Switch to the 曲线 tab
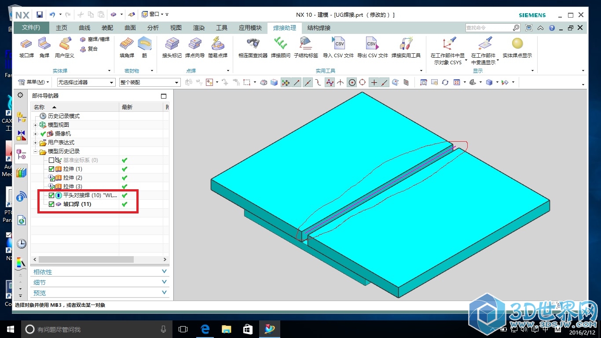 84,28
